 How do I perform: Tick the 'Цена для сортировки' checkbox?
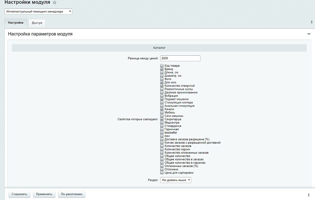coord(162,173)
